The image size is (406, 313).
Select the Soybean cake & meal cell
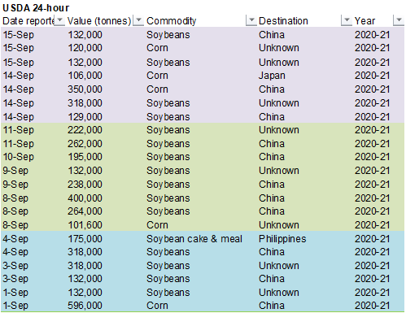(194, 239)
